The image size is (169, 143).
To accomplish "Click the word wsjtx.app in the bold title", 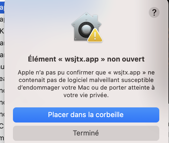I will [x=82, y=59].
